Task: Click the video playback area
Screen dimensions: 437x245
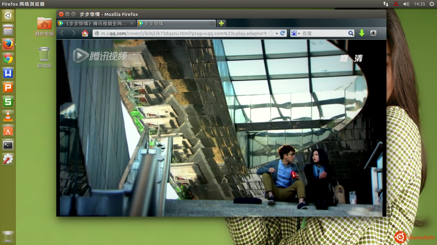Action: pyautogui.click(x=221, y=128)
